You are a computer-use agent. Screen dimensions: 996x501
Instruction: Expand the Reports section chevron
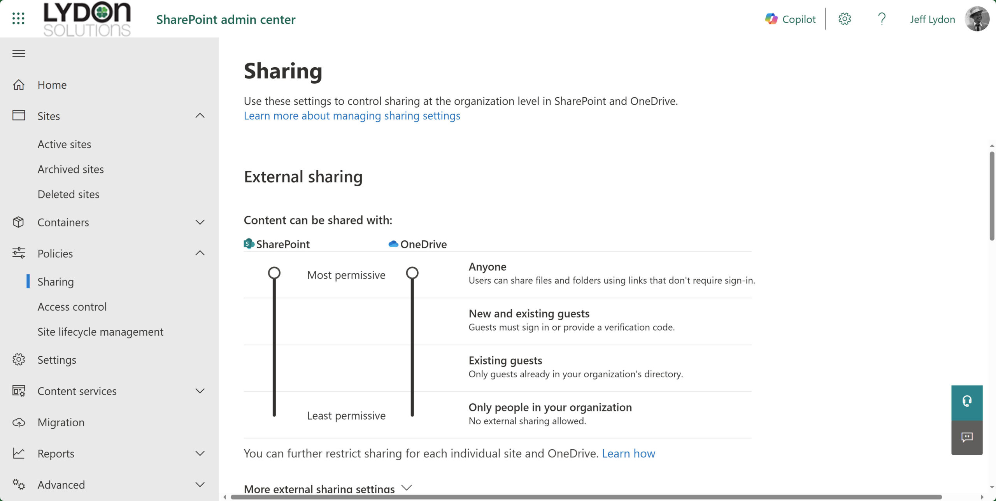[x=200, y=453]
